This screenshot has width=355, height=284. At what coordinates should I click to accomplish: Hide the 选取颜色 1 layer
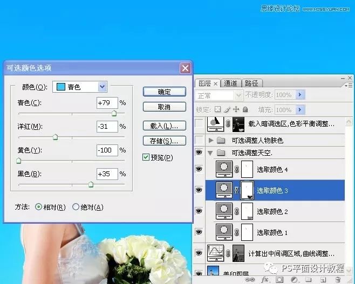pos(199,232)
